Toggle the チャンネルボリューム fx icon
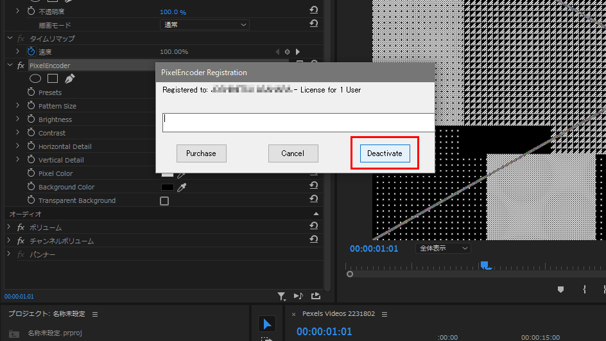The width and height of the screenshot is (606, 341). click(x=21, y=241)
